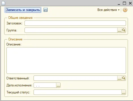Click the Записать и закрыть button
This screenshot has height=101, width=133.
(x=23, y=10)
